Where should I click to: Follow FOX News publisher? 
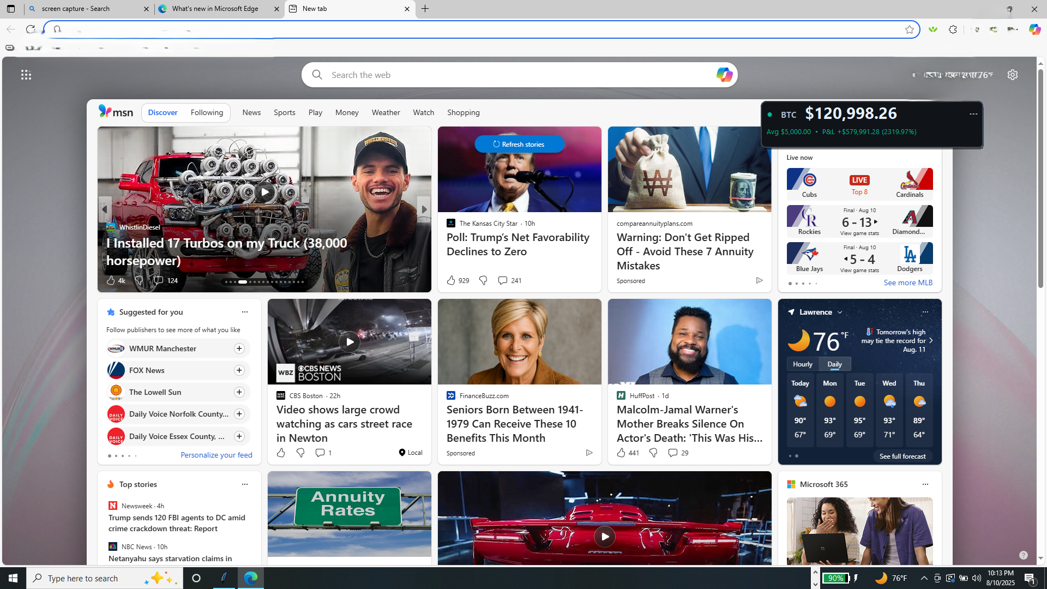[239, 370]
